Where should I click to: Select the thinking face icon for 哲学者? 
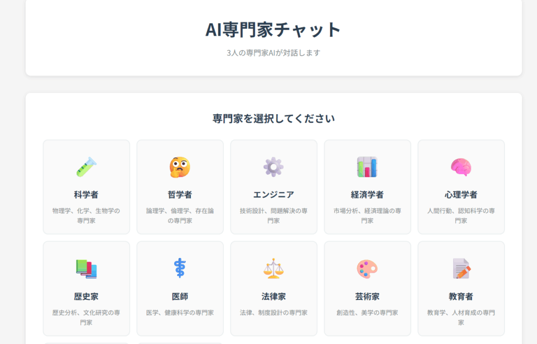click(180, 167)
